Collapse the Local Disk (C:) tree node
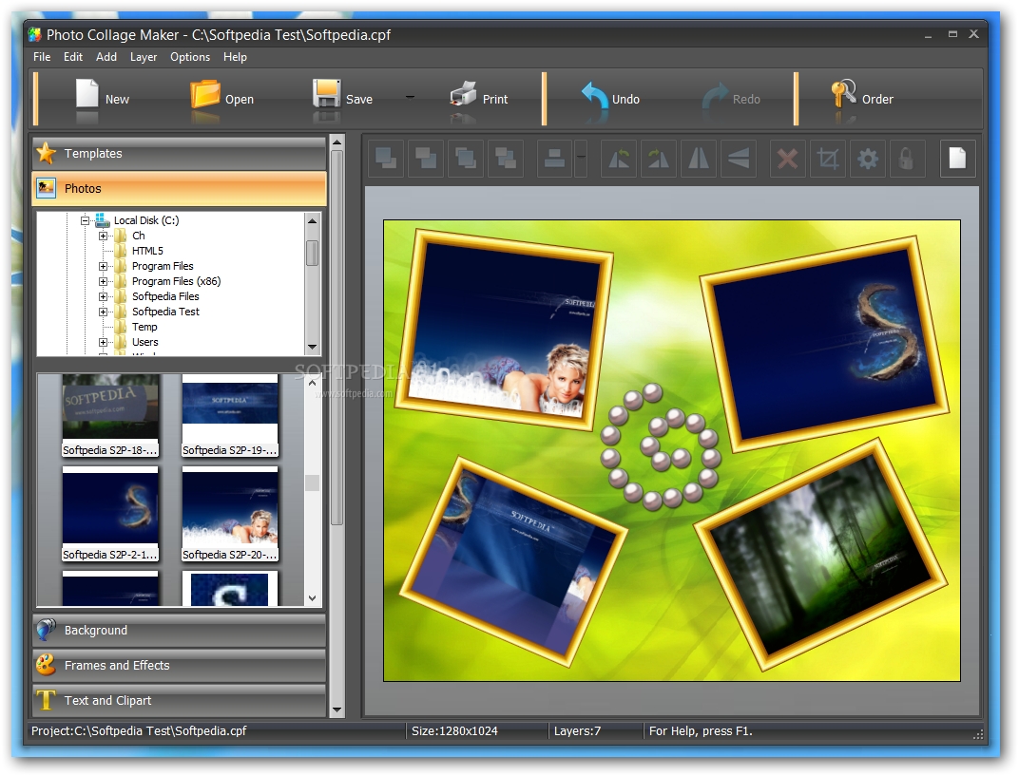This screenshot has width=1019, height=776. [86, 220]
